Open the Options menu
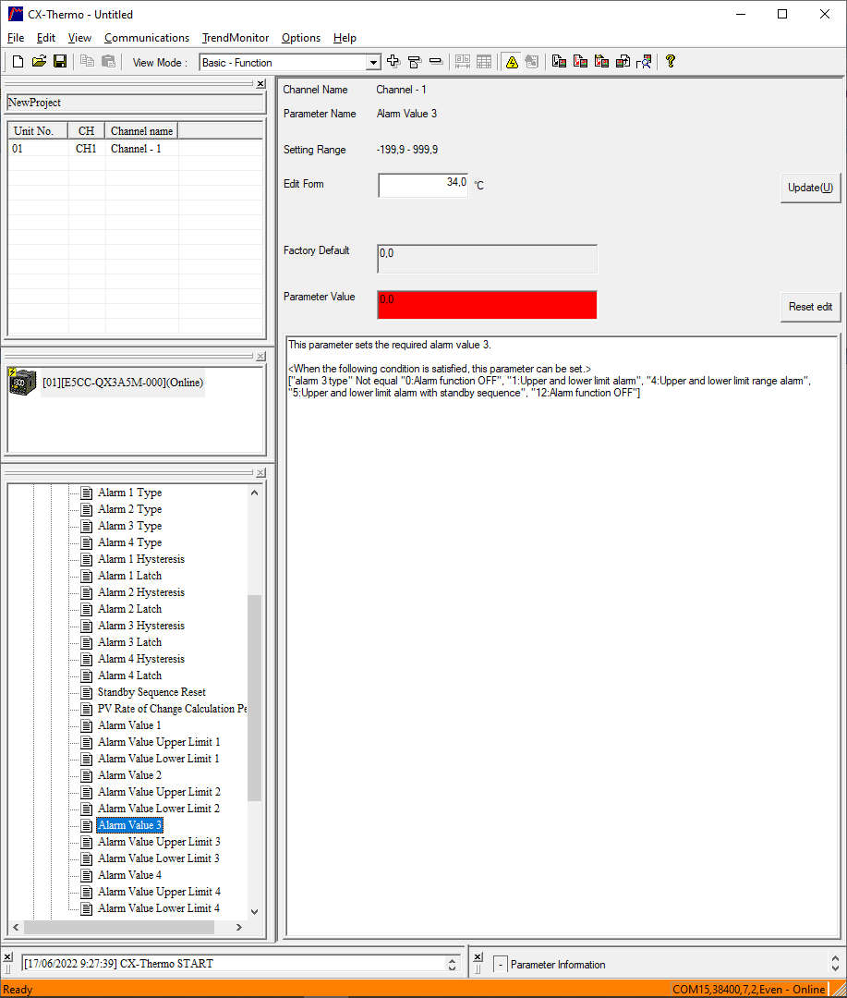The height and width of the screenshot is (998, 847). tap(301, 38)
